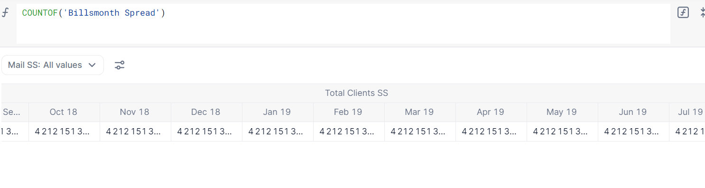Select the Dec 18 column header
The height and width of the screenshot is (188, 705).
point(206,112)
